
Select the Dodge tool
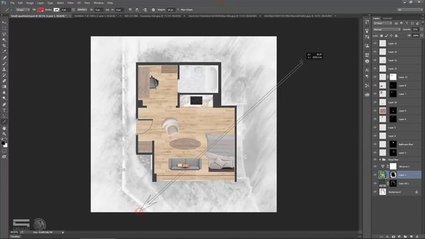(x=4, y=98)
